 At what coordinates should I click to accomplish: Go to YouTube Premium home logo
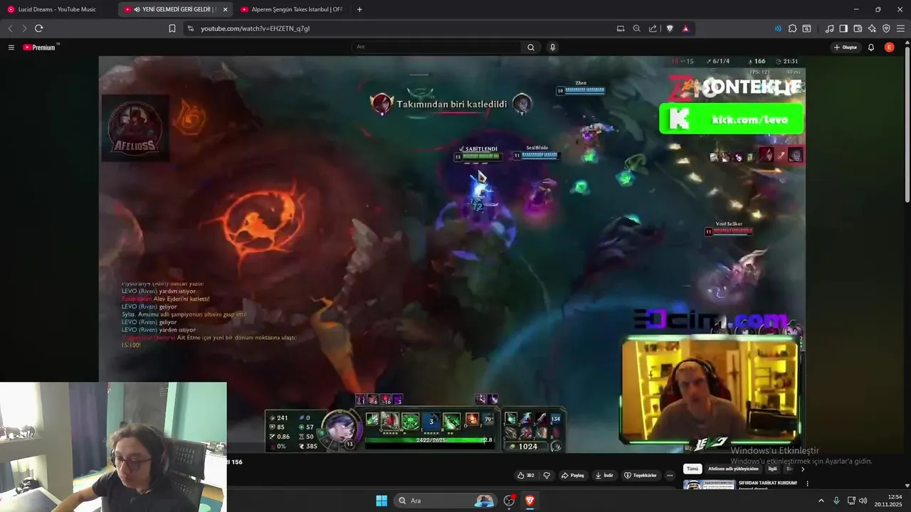tap(41, 47)
